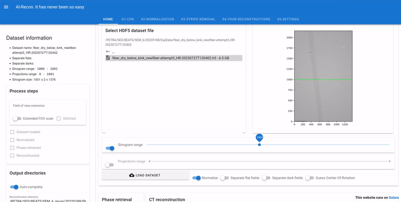Open the 04-YOUR-RECONSTRUCTIONS tab
Image resolution: width=401 pixels, height=202 pixels.
click(x=246, y=19)
